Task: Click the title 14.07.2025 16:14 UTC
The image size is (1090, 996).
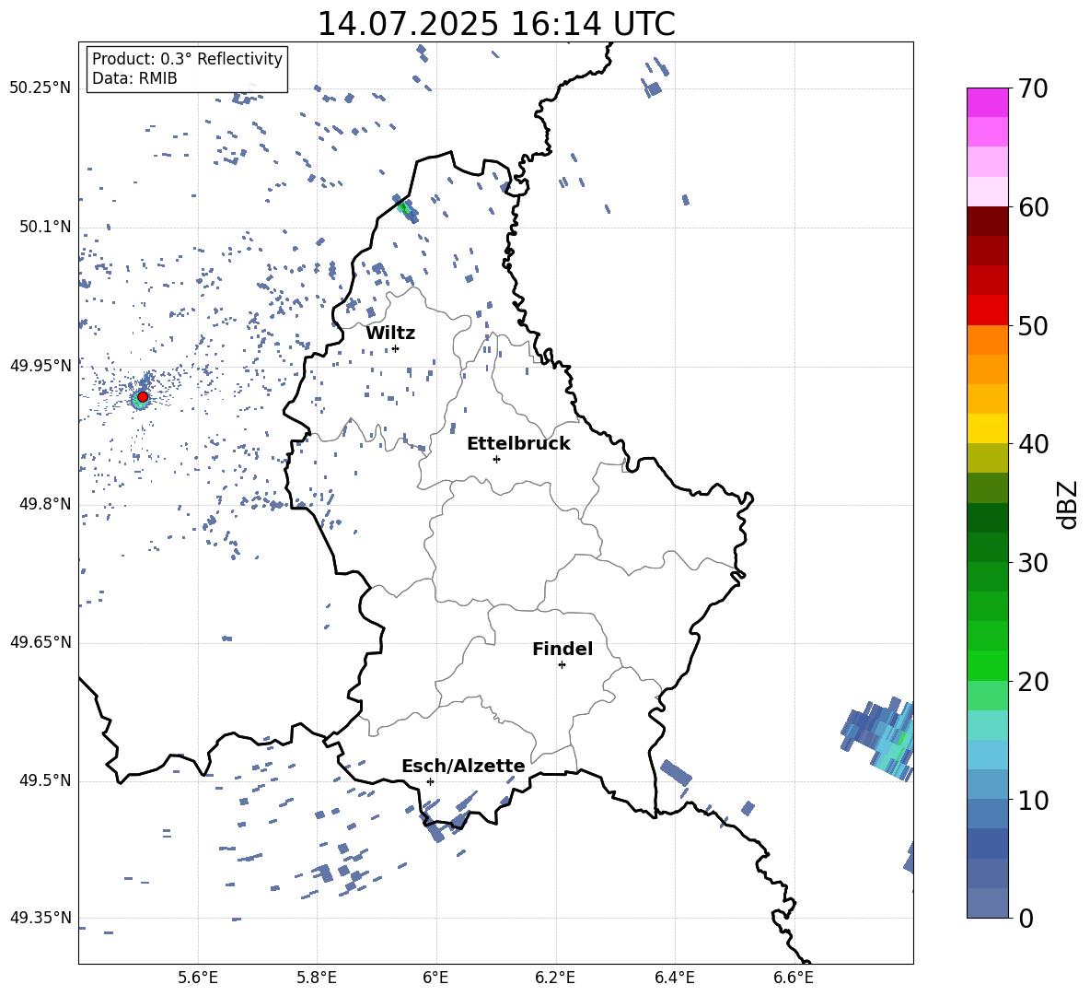Action: point(496,24)
